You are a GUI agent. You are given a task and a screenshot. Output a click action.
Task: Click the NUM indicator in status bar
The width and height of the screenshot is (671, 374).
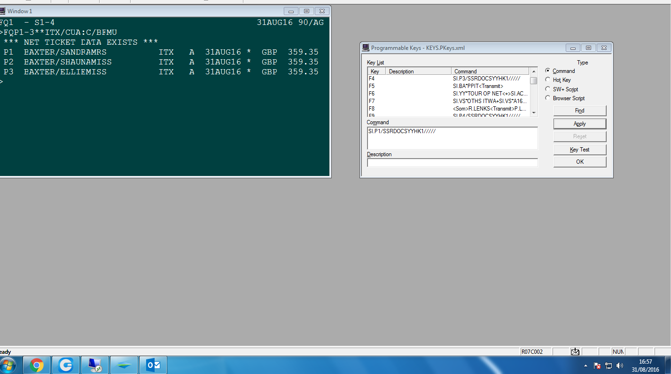point(618,352)
